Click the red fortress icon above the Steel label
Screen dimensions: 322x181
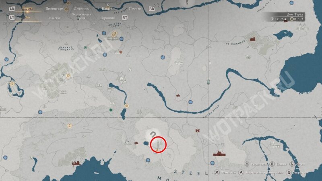click(x=219, y=154)
